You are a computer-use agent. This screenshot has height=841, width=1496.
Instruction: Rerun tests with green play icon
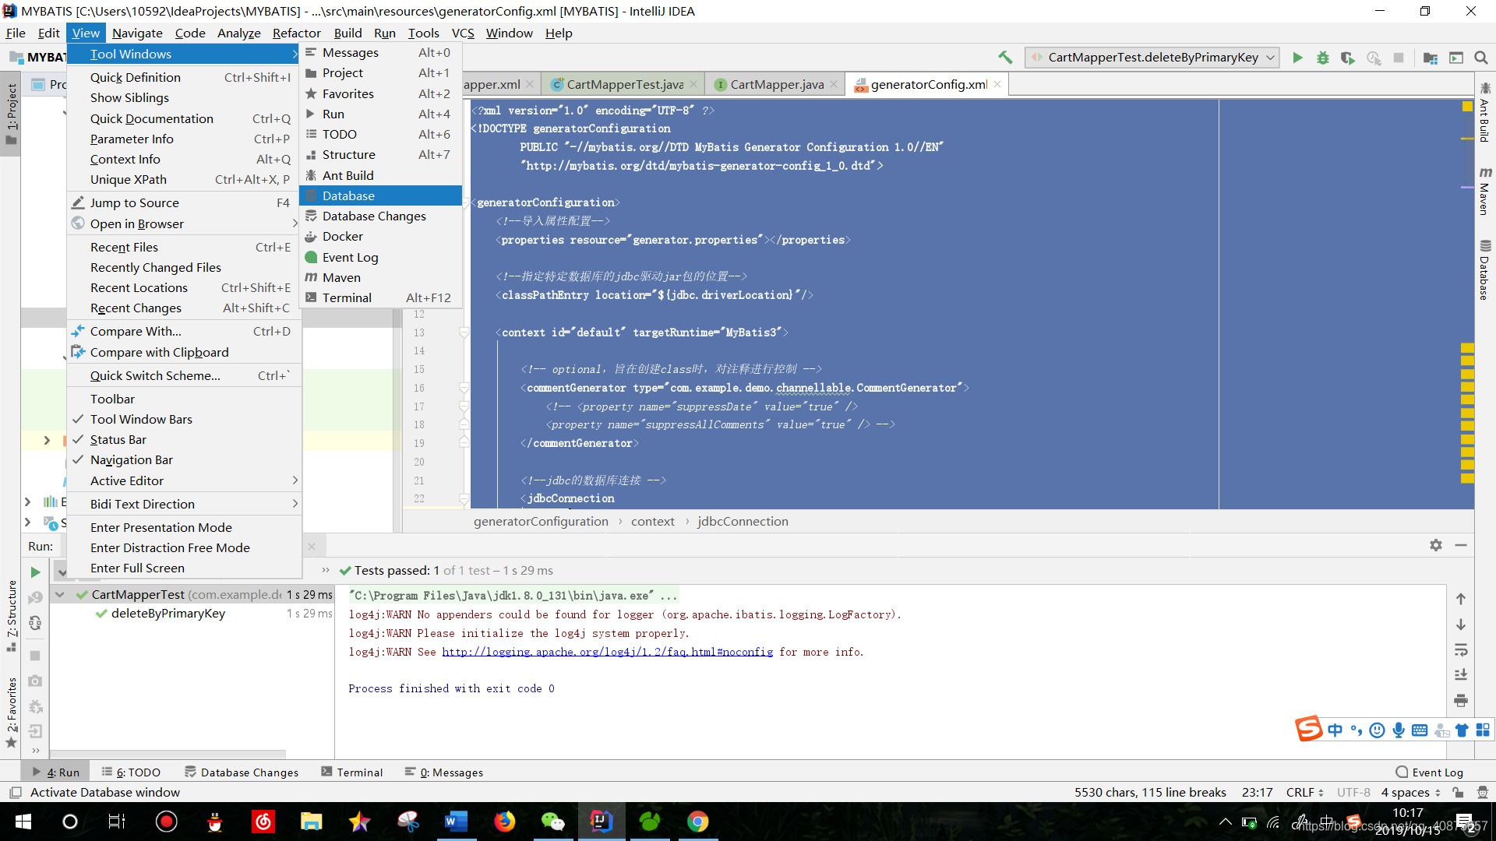click(x=35, y=572)
